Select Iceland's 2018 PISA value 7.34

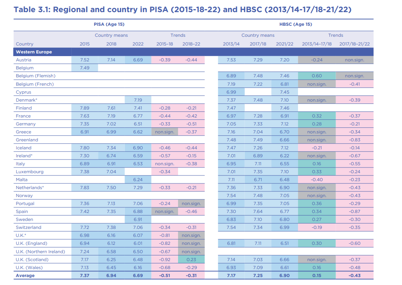click(x=111, y=148)
